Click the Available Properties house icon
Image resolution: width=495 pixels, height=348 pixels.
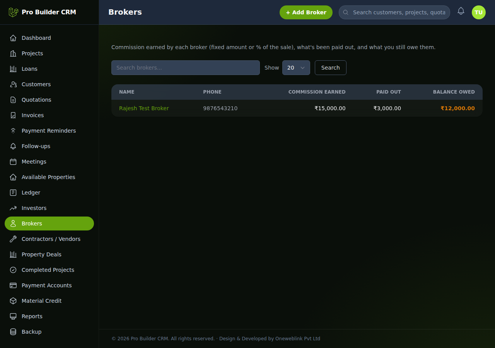click(13, 177)
